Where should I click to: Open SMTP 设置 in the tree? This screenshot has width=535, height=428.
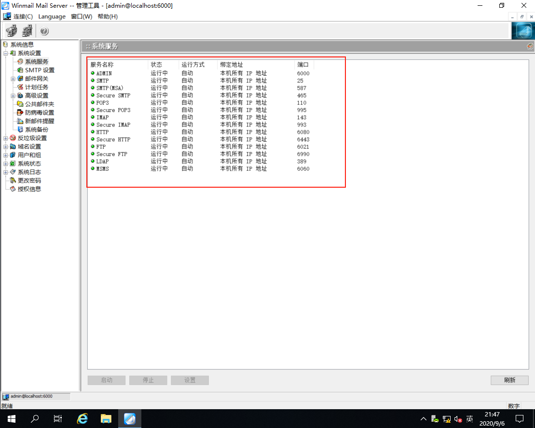[40, 70]
